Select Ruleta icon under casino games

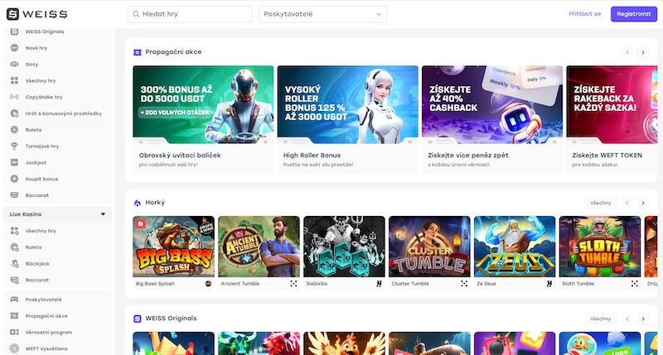(15, 130)
